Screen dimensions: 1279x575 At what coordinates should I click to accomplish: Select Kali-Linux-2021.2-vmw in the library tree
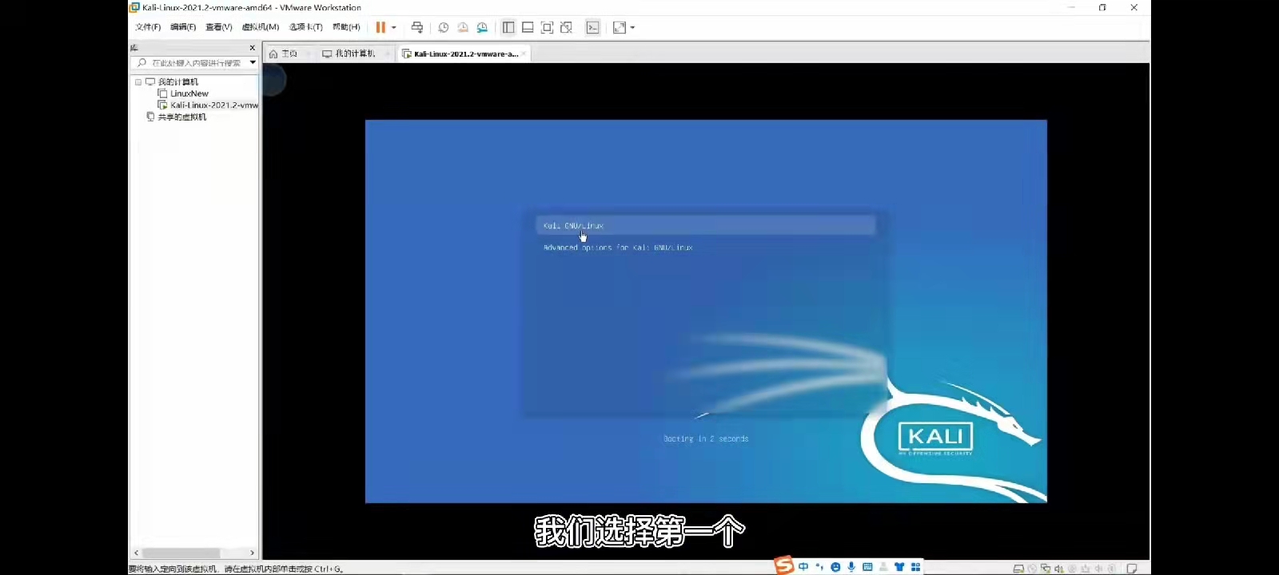point(213,105)
